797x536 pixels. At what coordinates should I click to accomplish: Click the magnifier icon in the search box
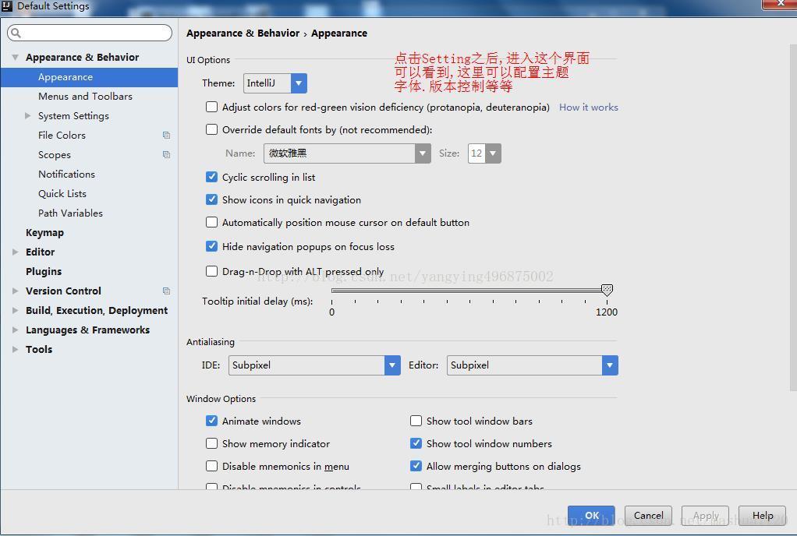point(16,32)
